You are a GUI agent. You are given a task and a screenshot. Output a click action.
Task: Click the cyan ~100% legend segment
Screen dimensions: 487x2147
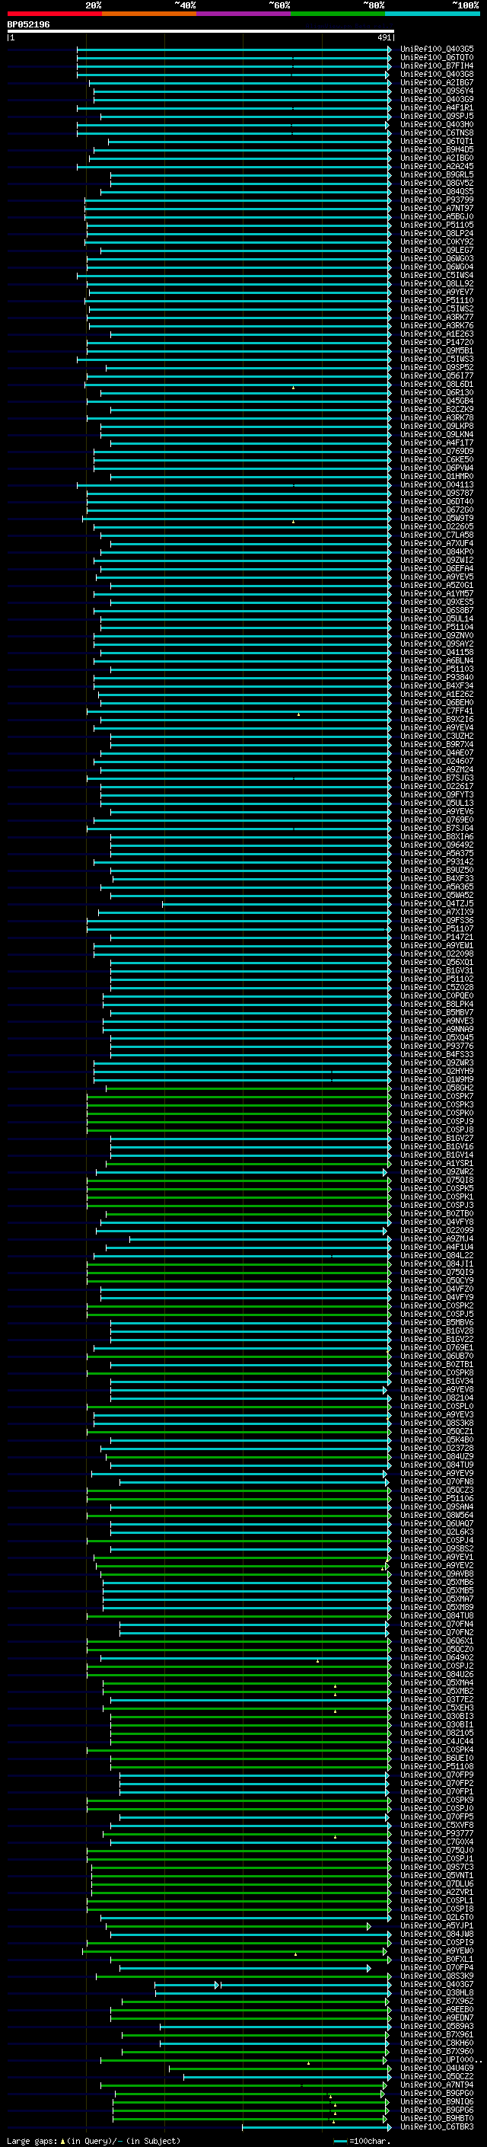coord(432,14)
